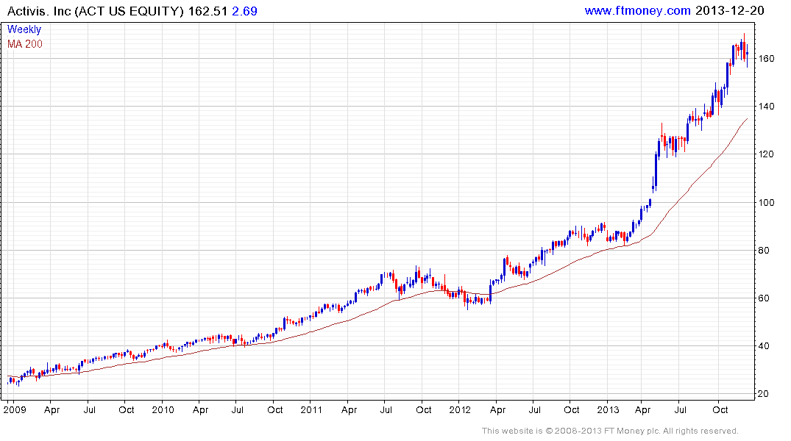
Task: Click the 60 y-axis label
Action: click(x=764, y=298)
